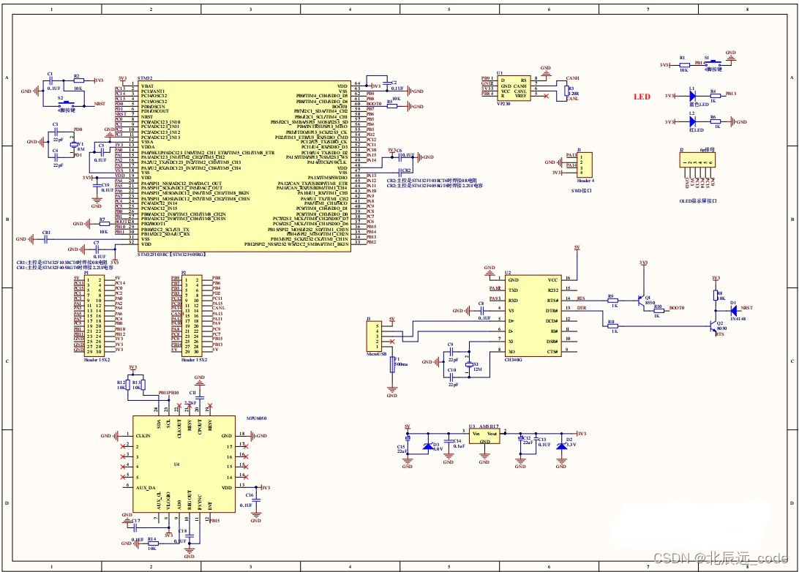Screen dimensions: 799x572
Task: Select the S1 push button switch
Action: coord(713,61)
